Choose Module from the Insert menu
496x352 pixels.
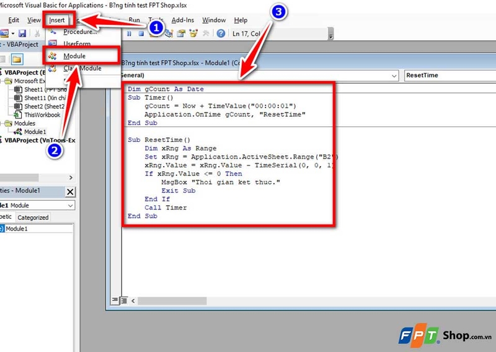tap(82, 56)
